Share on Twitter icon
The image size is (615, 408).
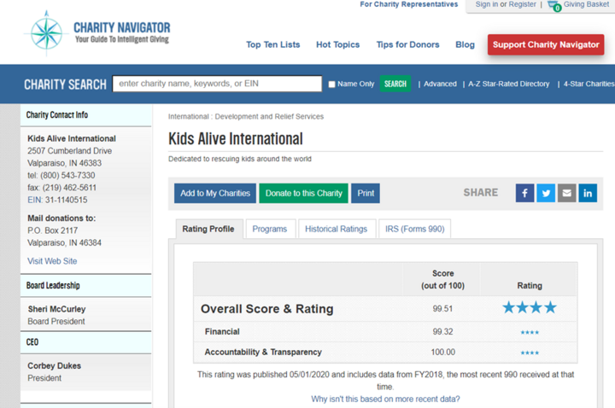tap(546, 193)
